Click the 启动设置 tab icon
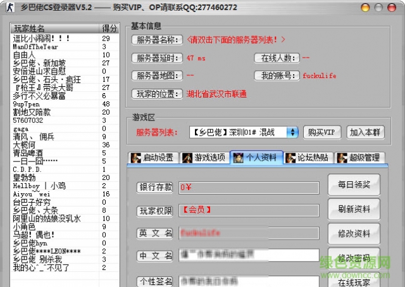Image resolution: width=405 pixels, height=287 pixels. click(x=136, y=158)
